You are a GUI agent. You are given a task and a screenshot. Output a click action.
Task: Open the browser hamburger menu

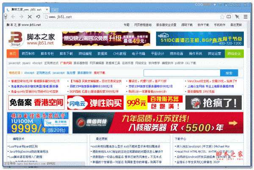(x=246, y=17)
